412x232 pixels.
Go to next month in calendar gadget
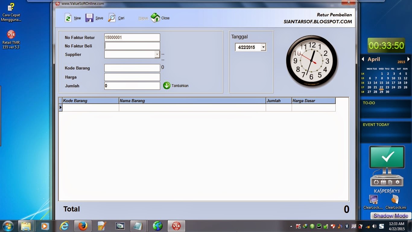tap(408, 59)
